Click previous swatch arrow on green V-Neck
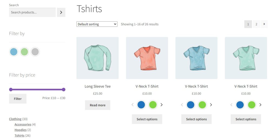This screenshot has height=139, width=277. (231, 105)
